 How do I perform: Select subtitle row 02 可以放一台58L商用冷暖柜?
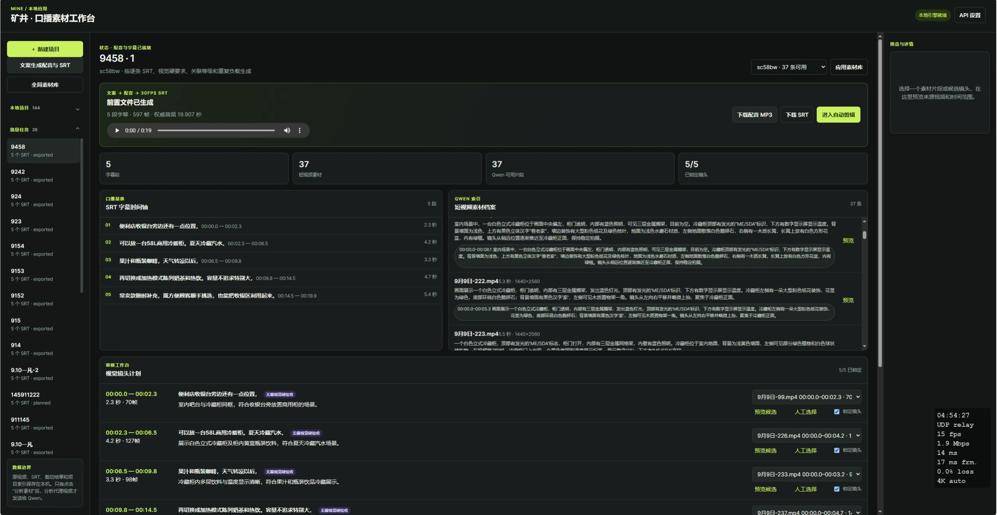271,243
